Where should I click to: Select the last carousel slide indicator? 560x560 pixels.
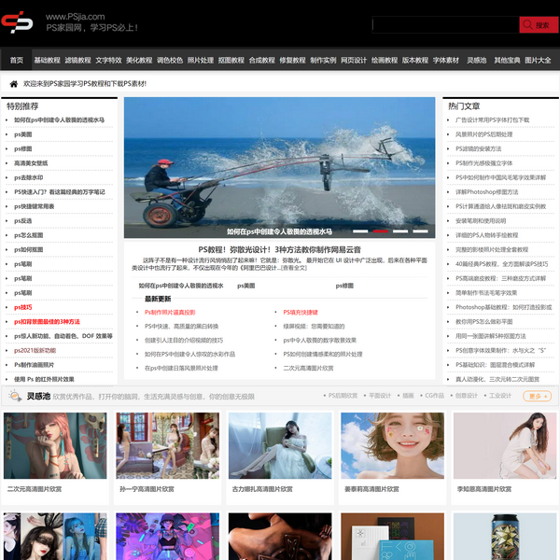pyautogui.click(x=421, y=231)
